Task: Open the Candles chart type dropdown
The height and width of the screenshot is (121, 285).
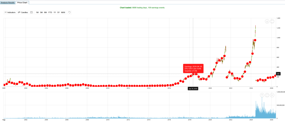Action: click(23, 12)
